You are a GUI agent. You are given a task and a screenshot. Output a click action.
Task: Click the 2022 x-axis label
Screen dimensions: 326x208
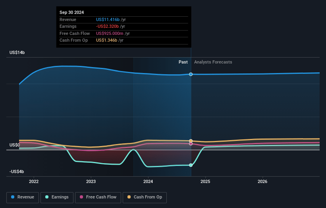pos(34,182)
